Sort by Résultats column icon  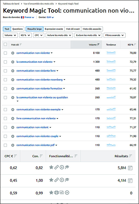click(x=131, y=156)
